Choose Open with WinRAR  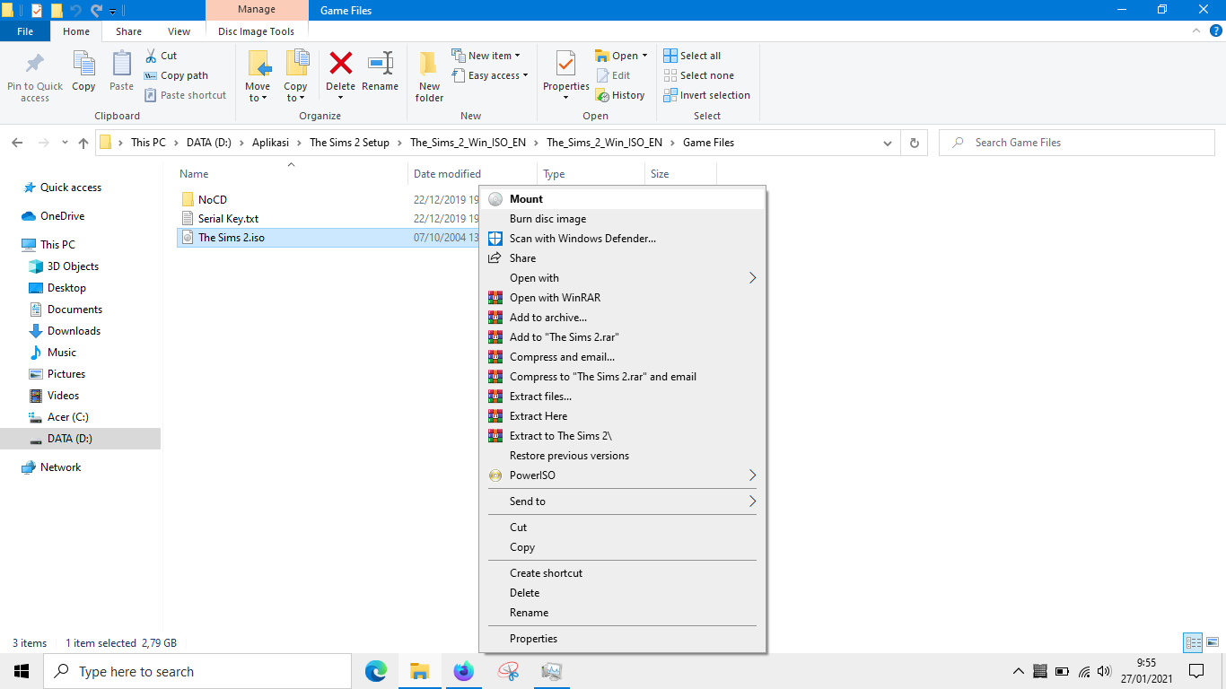[623, 298]
